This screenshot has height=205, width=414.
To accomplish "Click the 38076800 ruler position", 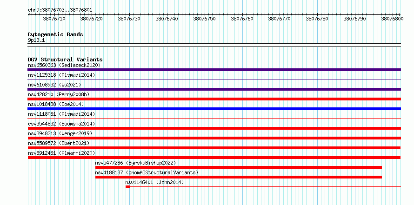I will pyautogui.click(x=392, y=19).
